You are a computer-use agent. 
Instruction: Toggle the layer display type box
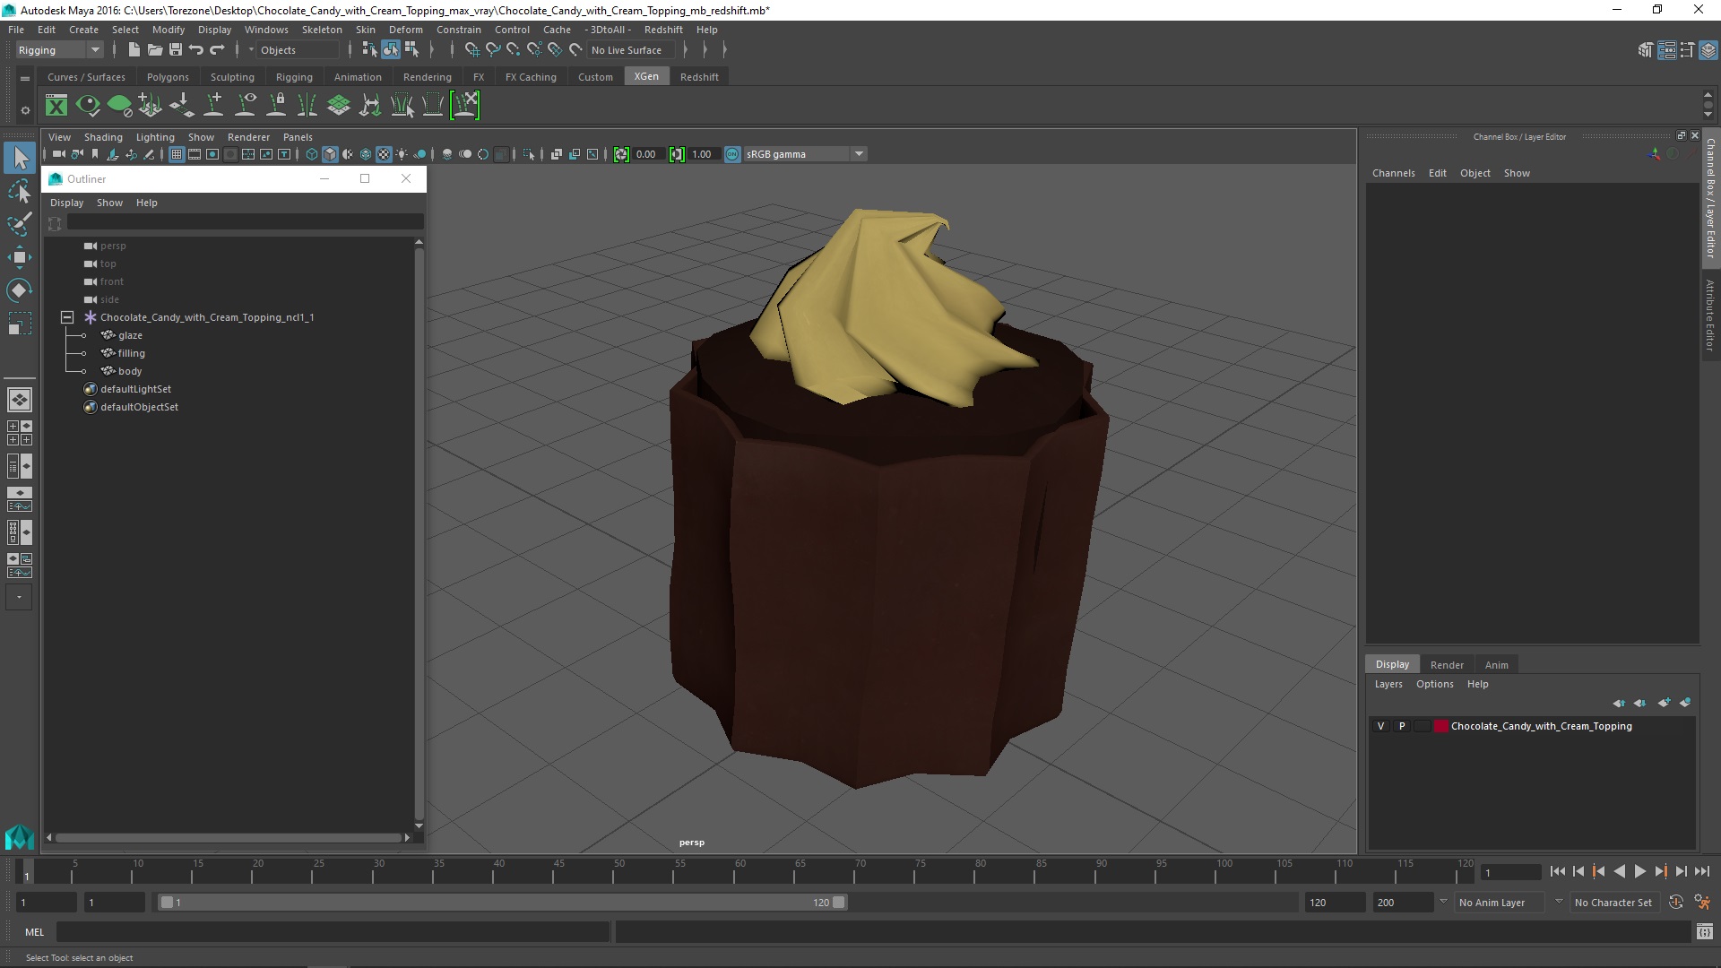[x=1423, y=726]
